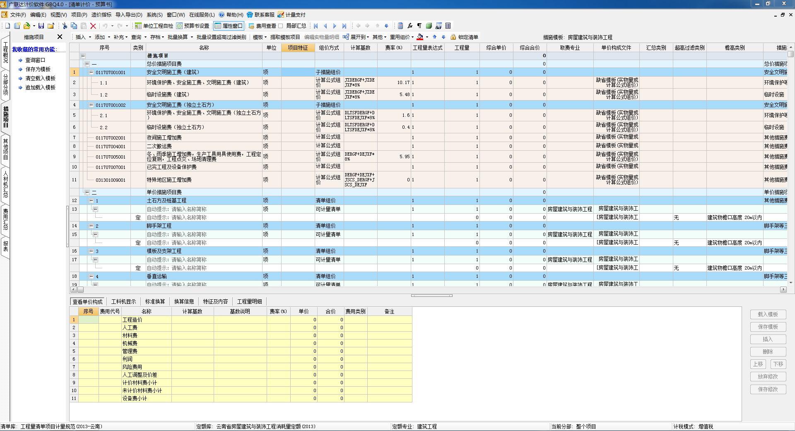Open the 重用组价 dropdown

[402, 37]
